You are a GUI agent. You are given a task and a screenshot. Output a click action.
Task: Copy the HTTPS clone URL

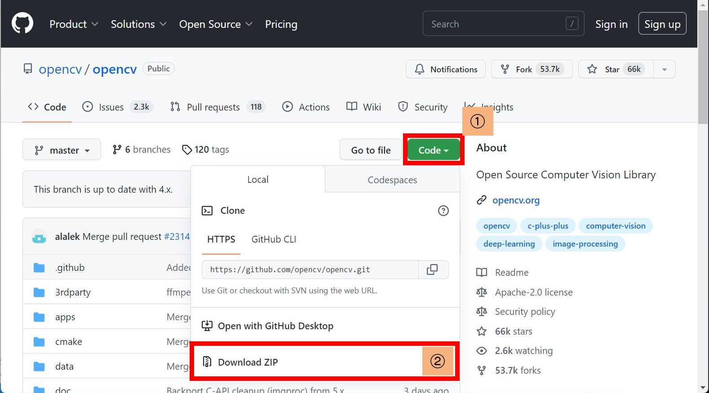[432, 269]
